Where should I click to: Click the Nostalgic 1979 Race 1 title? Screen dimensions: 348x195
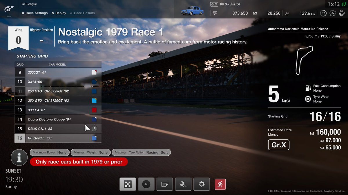[111, 32]
